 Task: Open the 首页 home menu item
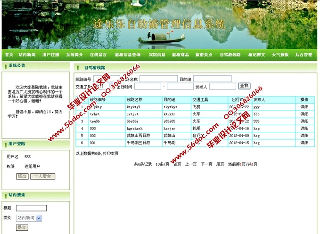point(8,55)
